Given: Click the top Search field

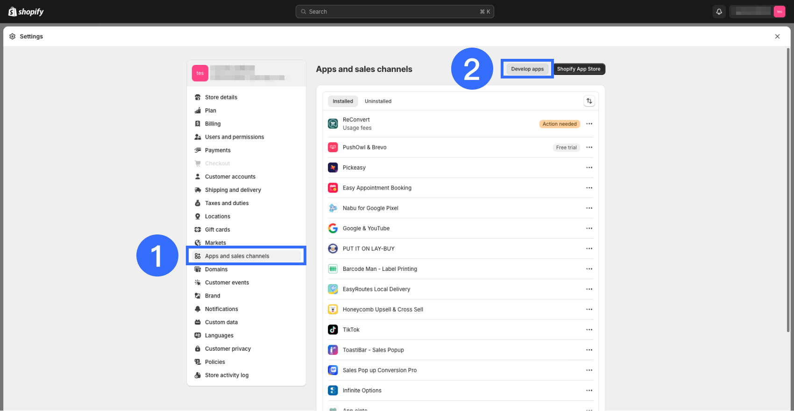Looking at the screenshot, I should click(395, 12).
